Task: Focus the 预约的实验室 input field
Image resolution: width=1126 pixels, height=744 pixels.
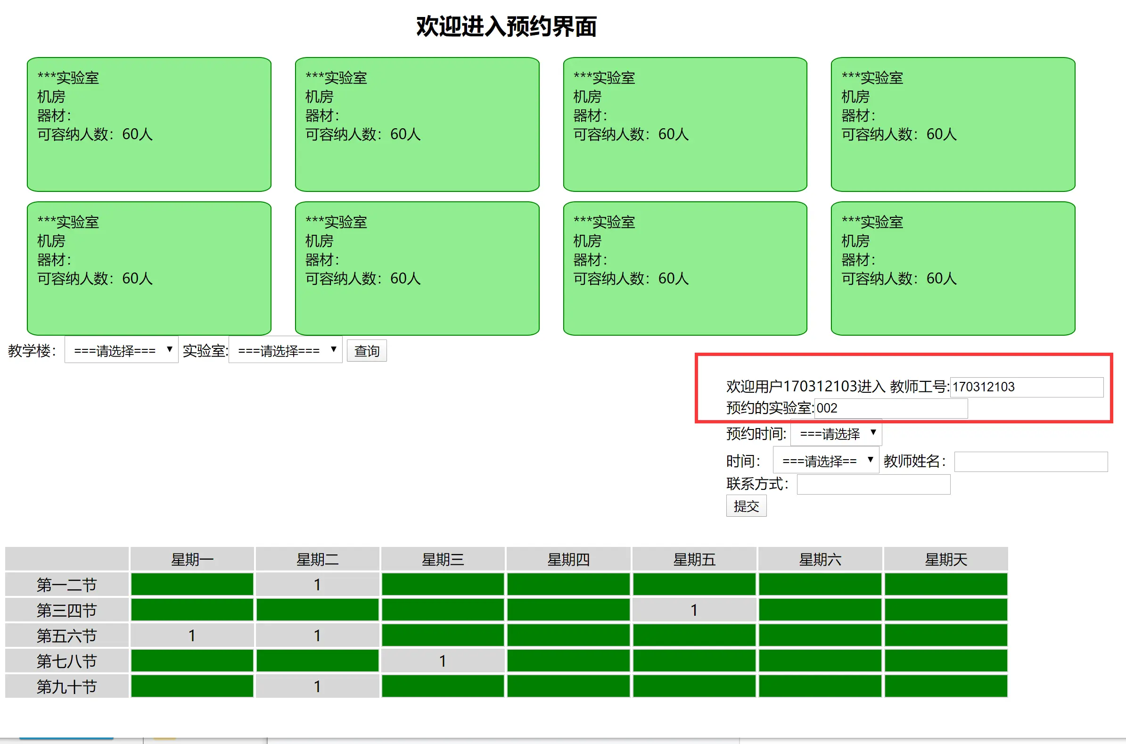Action: pos(890,408)
